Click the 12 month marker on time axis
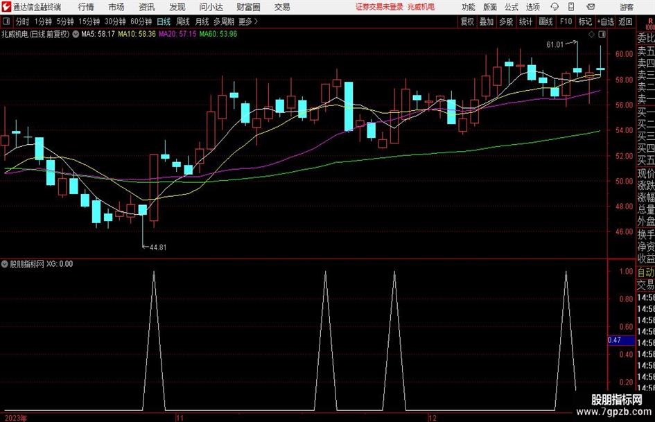 coord(432,418)
